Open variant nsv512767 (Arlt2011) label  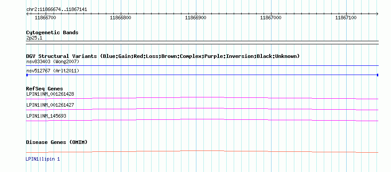click(x=53, y=71)
